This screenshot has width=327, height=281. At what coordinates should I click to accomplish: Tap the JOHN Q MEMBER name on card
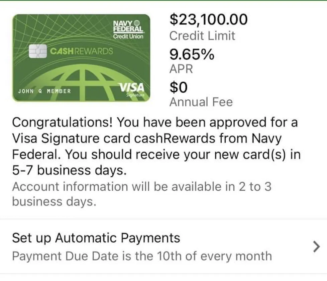(44, 91)
